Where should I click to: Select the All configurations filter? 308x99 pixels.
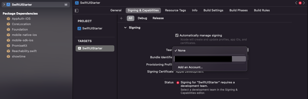(130, 18)
